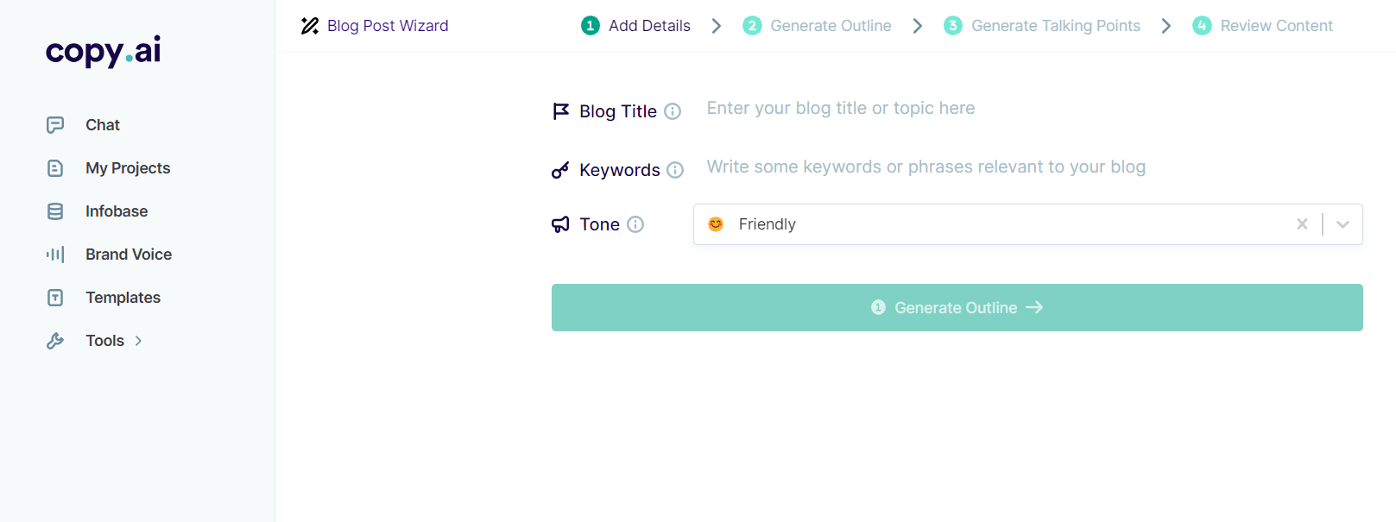The height and width of the screenshot is (522, 1396).
Task: Click the Brand Voice waveform icon
Action: (55, 255)
